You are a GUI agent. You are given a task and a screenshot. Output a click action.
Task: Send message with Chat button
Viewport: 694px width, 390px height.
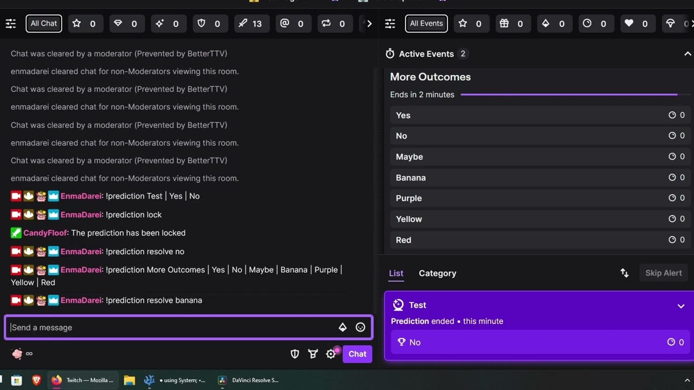357,354
